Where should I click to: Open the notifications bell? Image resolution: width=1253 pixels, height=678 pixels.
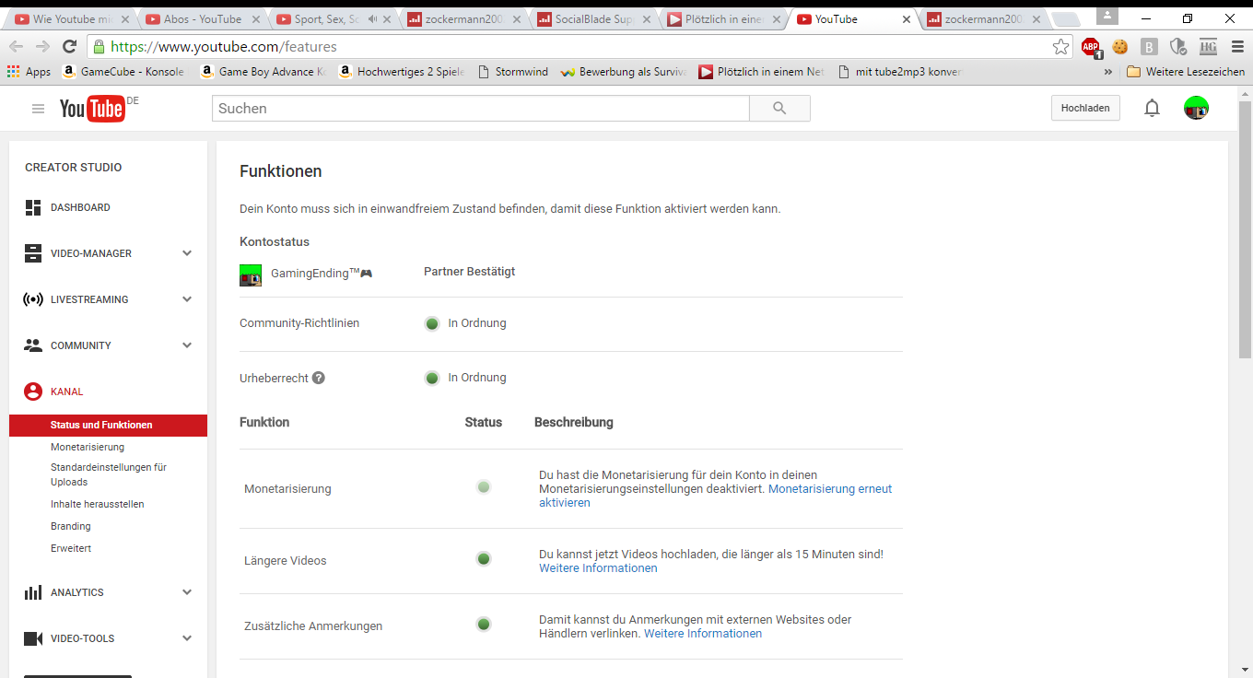(x=1152, y=109)
